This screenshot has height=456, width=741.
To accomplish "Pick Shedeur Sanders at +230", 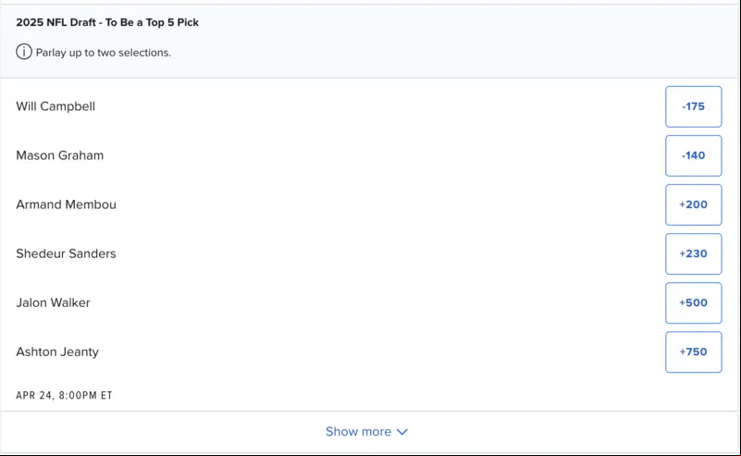I will 693,253.
